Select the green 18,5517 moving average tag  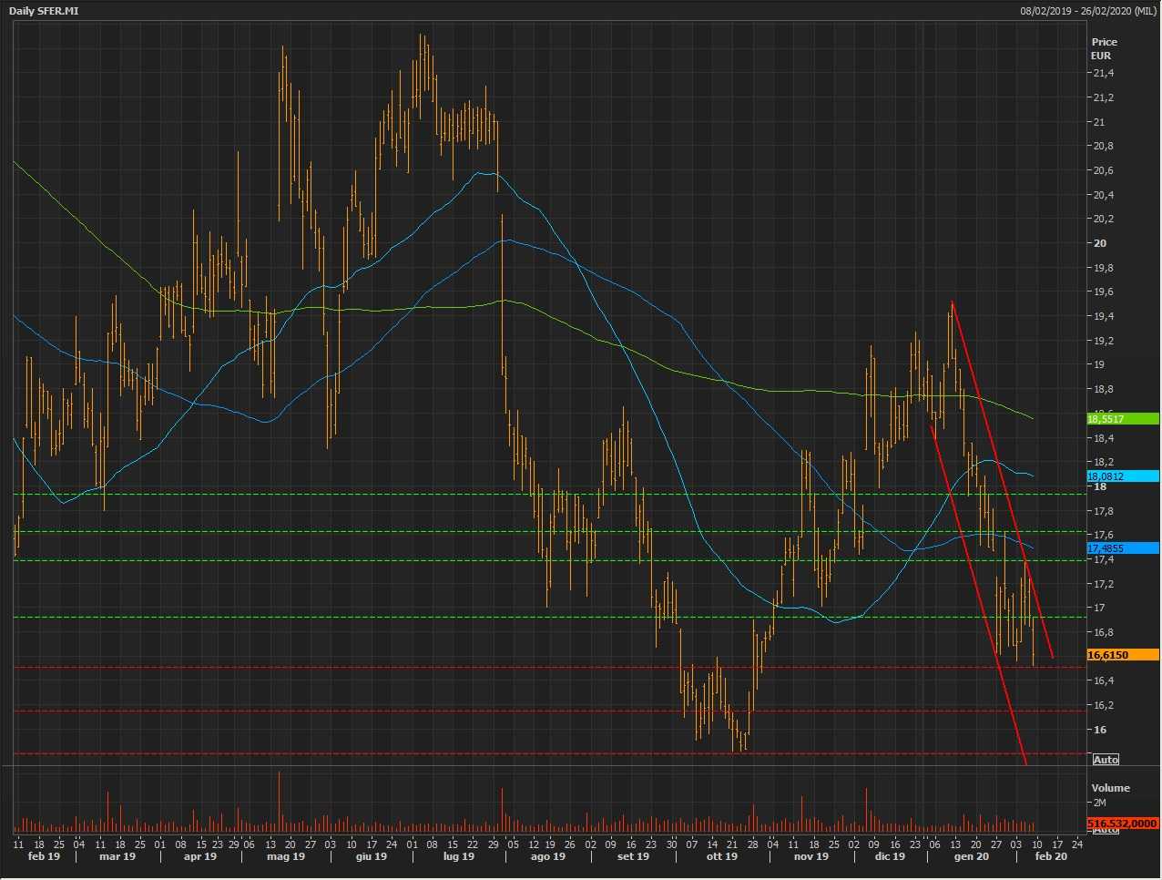click(1122, 419)
